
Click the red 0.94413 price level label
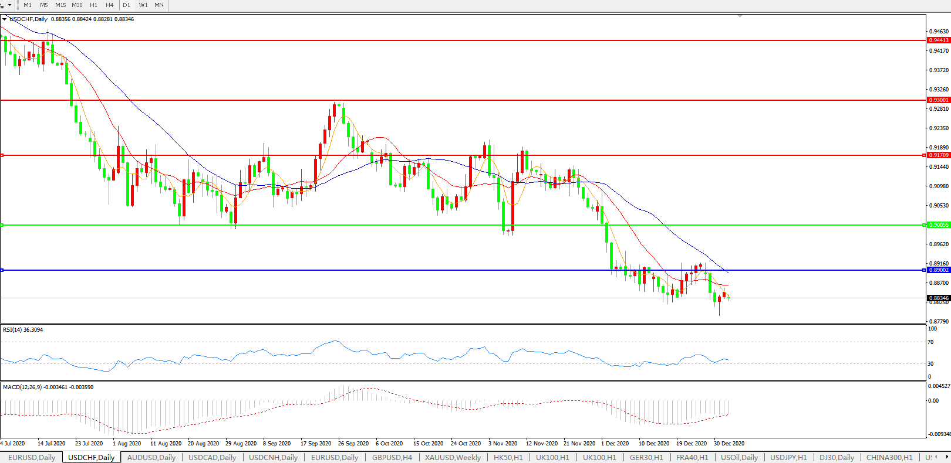(x=938, y=40)
